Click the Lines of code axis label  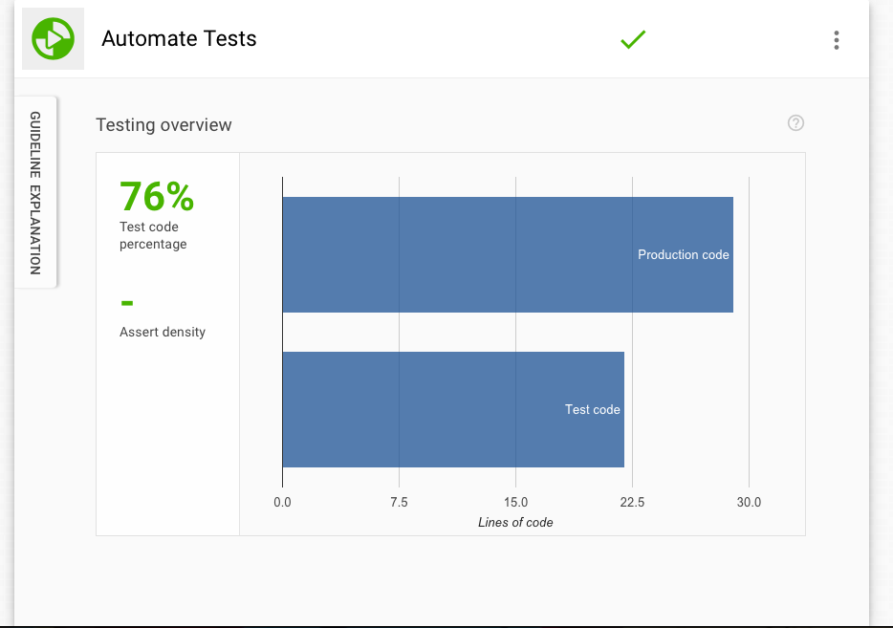(x=515, y=523)
